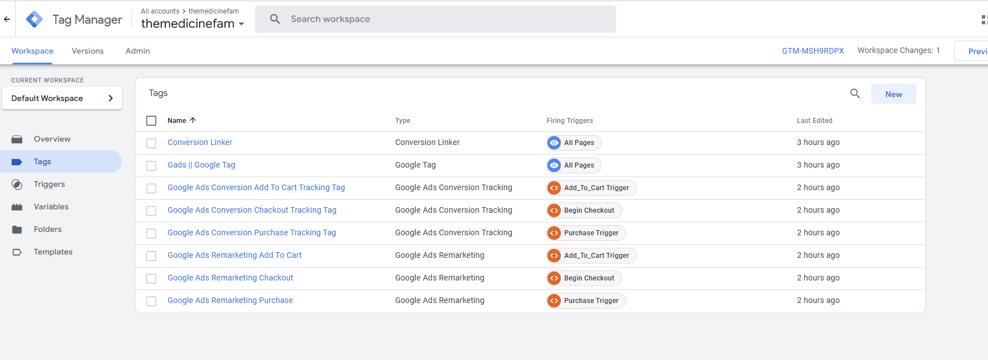Open Triggers from the sidebar icon
Screen dimensions: 988x360
[17, 185]
